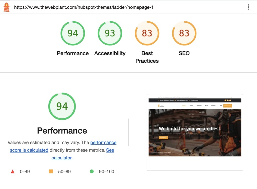Click the Best Practices label
The height and width of the screenshot is (189, 257).
147,57
